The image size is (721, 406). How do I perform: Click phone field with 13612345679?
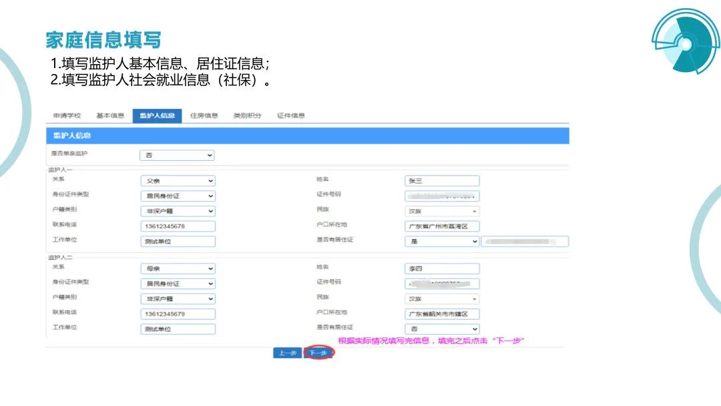click(178, 314)
